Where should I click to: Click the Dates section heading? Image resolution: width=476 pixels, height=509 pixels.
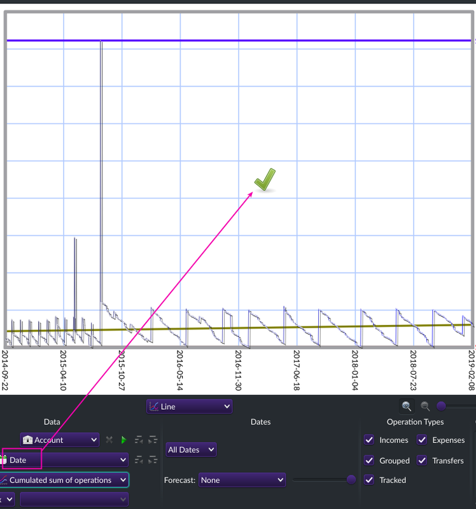point(260,422)
